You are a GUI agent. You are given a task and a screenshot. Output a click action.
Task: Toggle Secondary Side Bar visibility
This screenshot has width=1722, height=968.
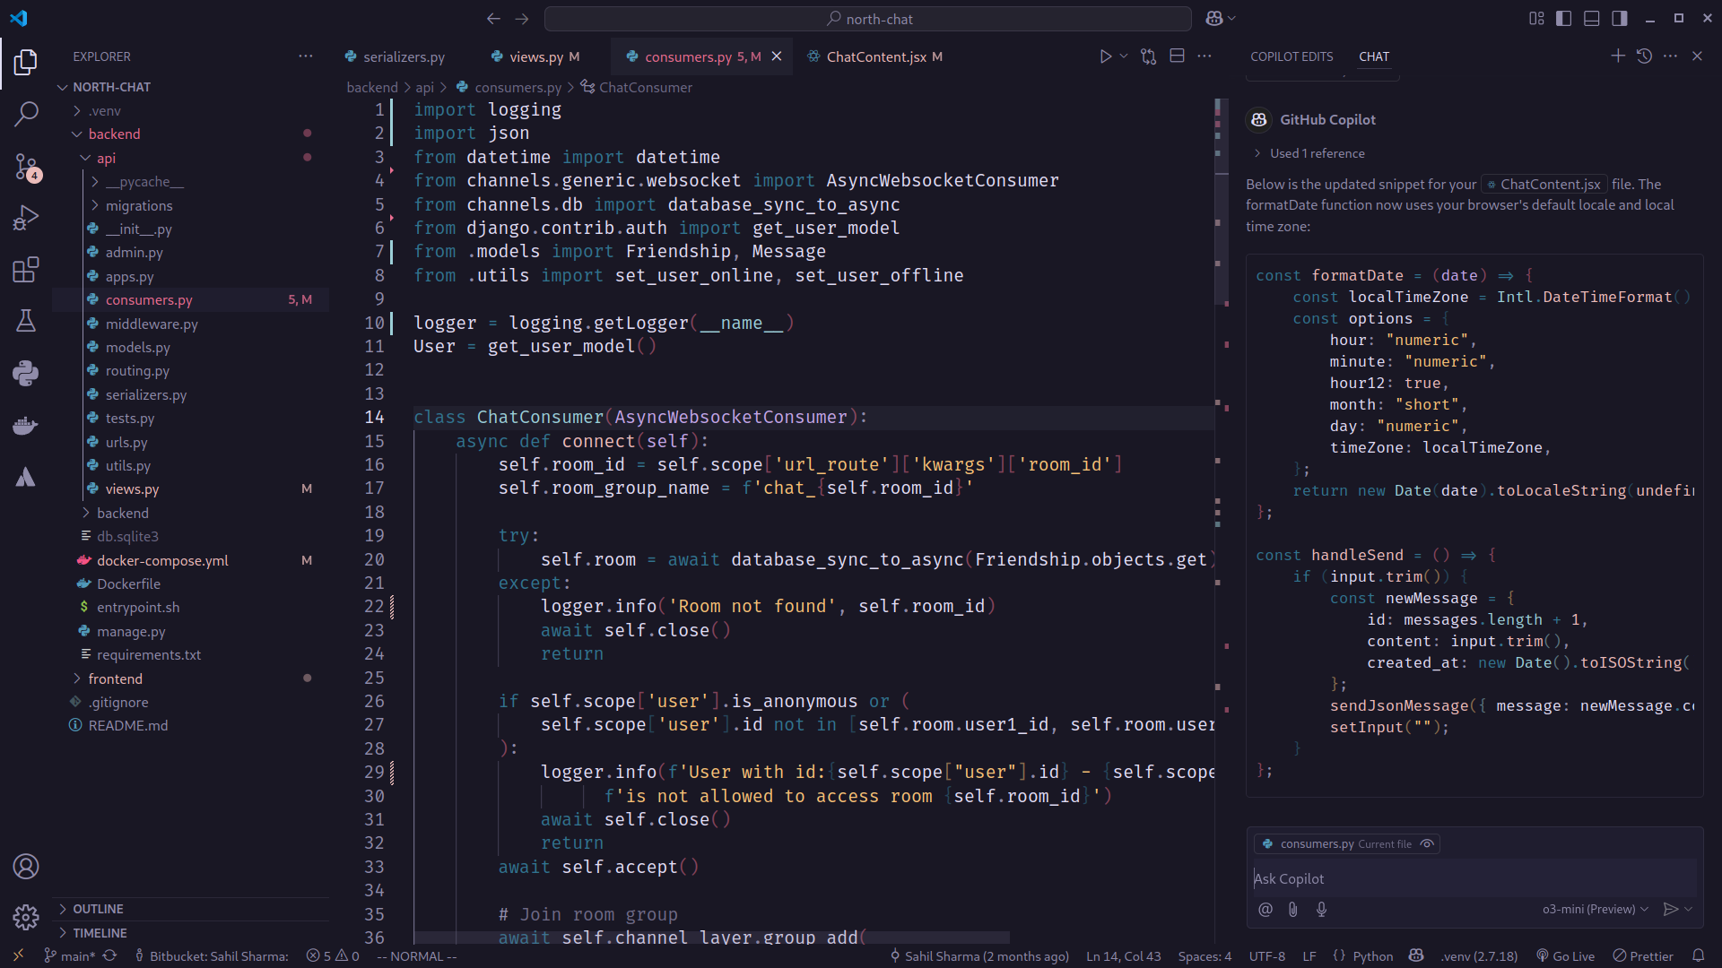(x=1620, y=18)
